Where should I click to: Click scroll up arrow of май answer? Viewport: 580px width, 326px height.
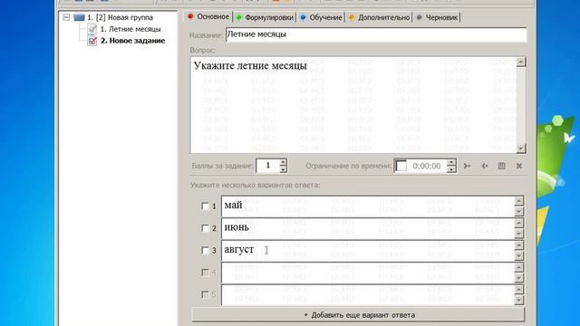pos(519,201)
